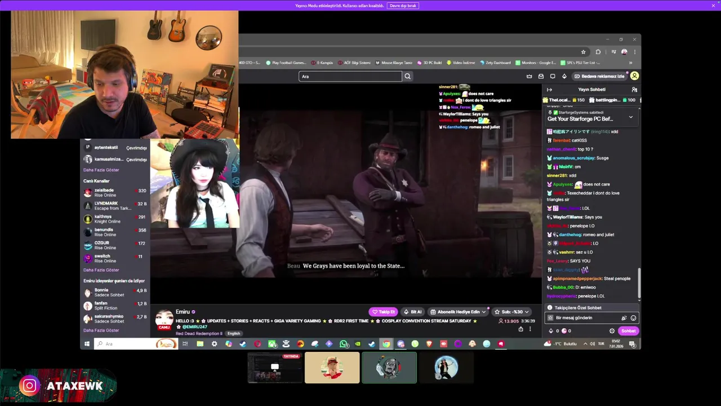Click the English stream tag

(x=234, y=334)
